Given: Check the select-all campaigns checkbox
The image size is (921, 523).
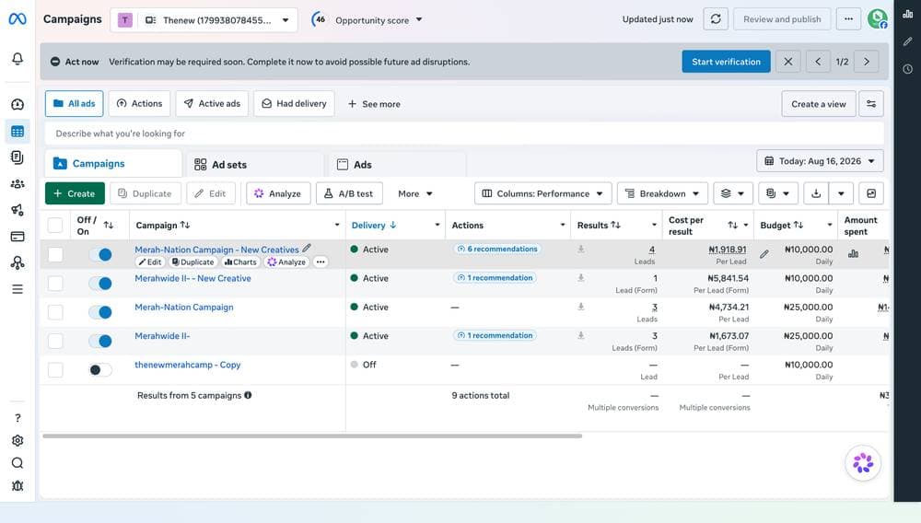Looking at the screenshot, I should (x=55, y=225).
